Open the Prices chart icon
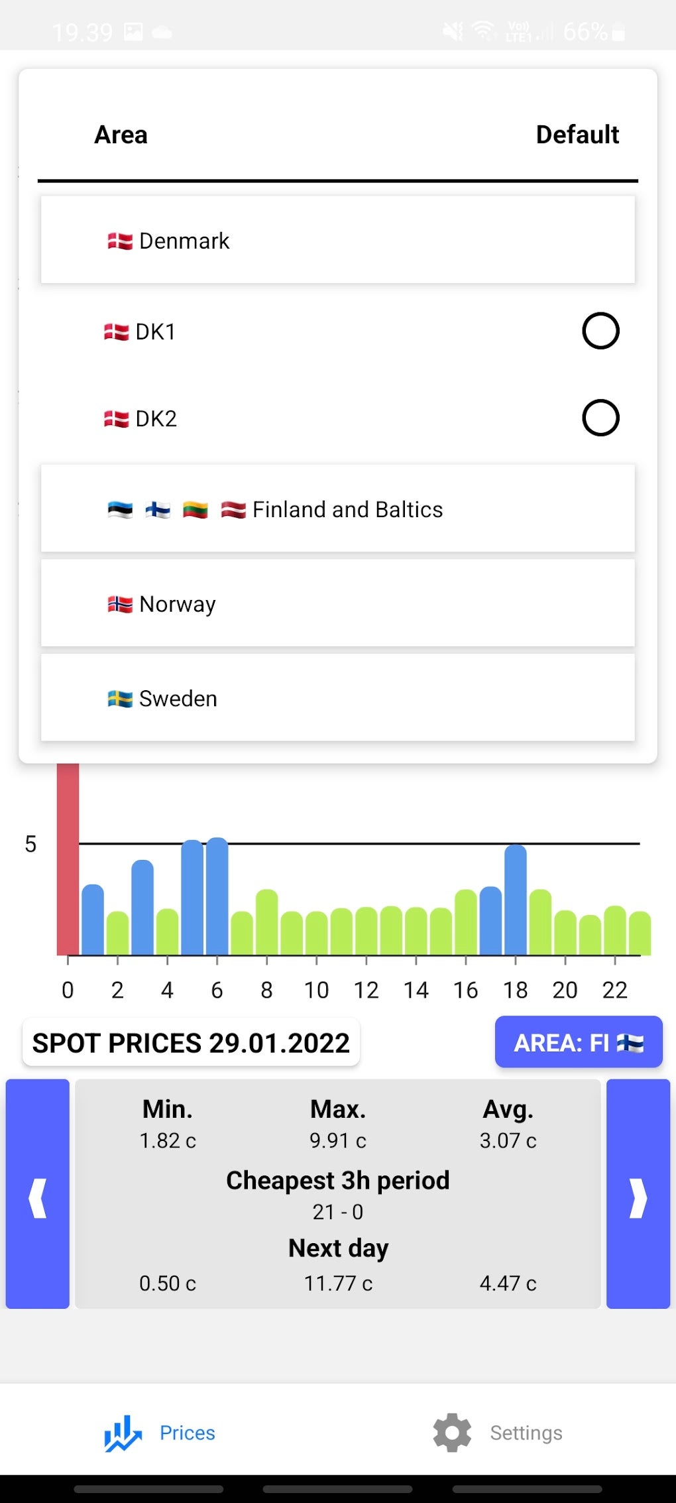Image resolution: width=676 pixels, height=1503 pixels. pyautogui.click(x=123, y=1433)
